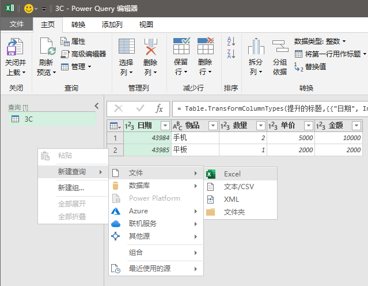
Task: Click the Remove Columns (删除列) icon
Action: [151, 47]
